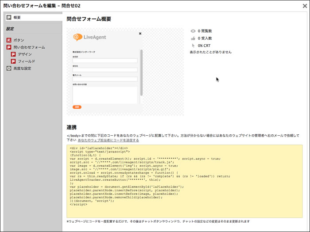This screenshot has height=232, width=310.
Task: Click the gear icon for 高度な設定
Action: point(9,68)
